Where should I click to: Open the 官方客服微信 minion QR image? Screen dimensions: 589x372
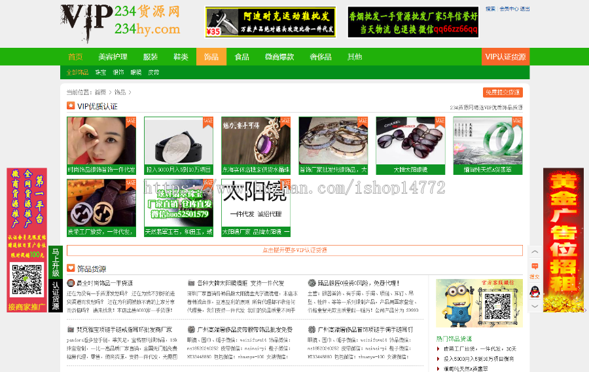[479, 303]
